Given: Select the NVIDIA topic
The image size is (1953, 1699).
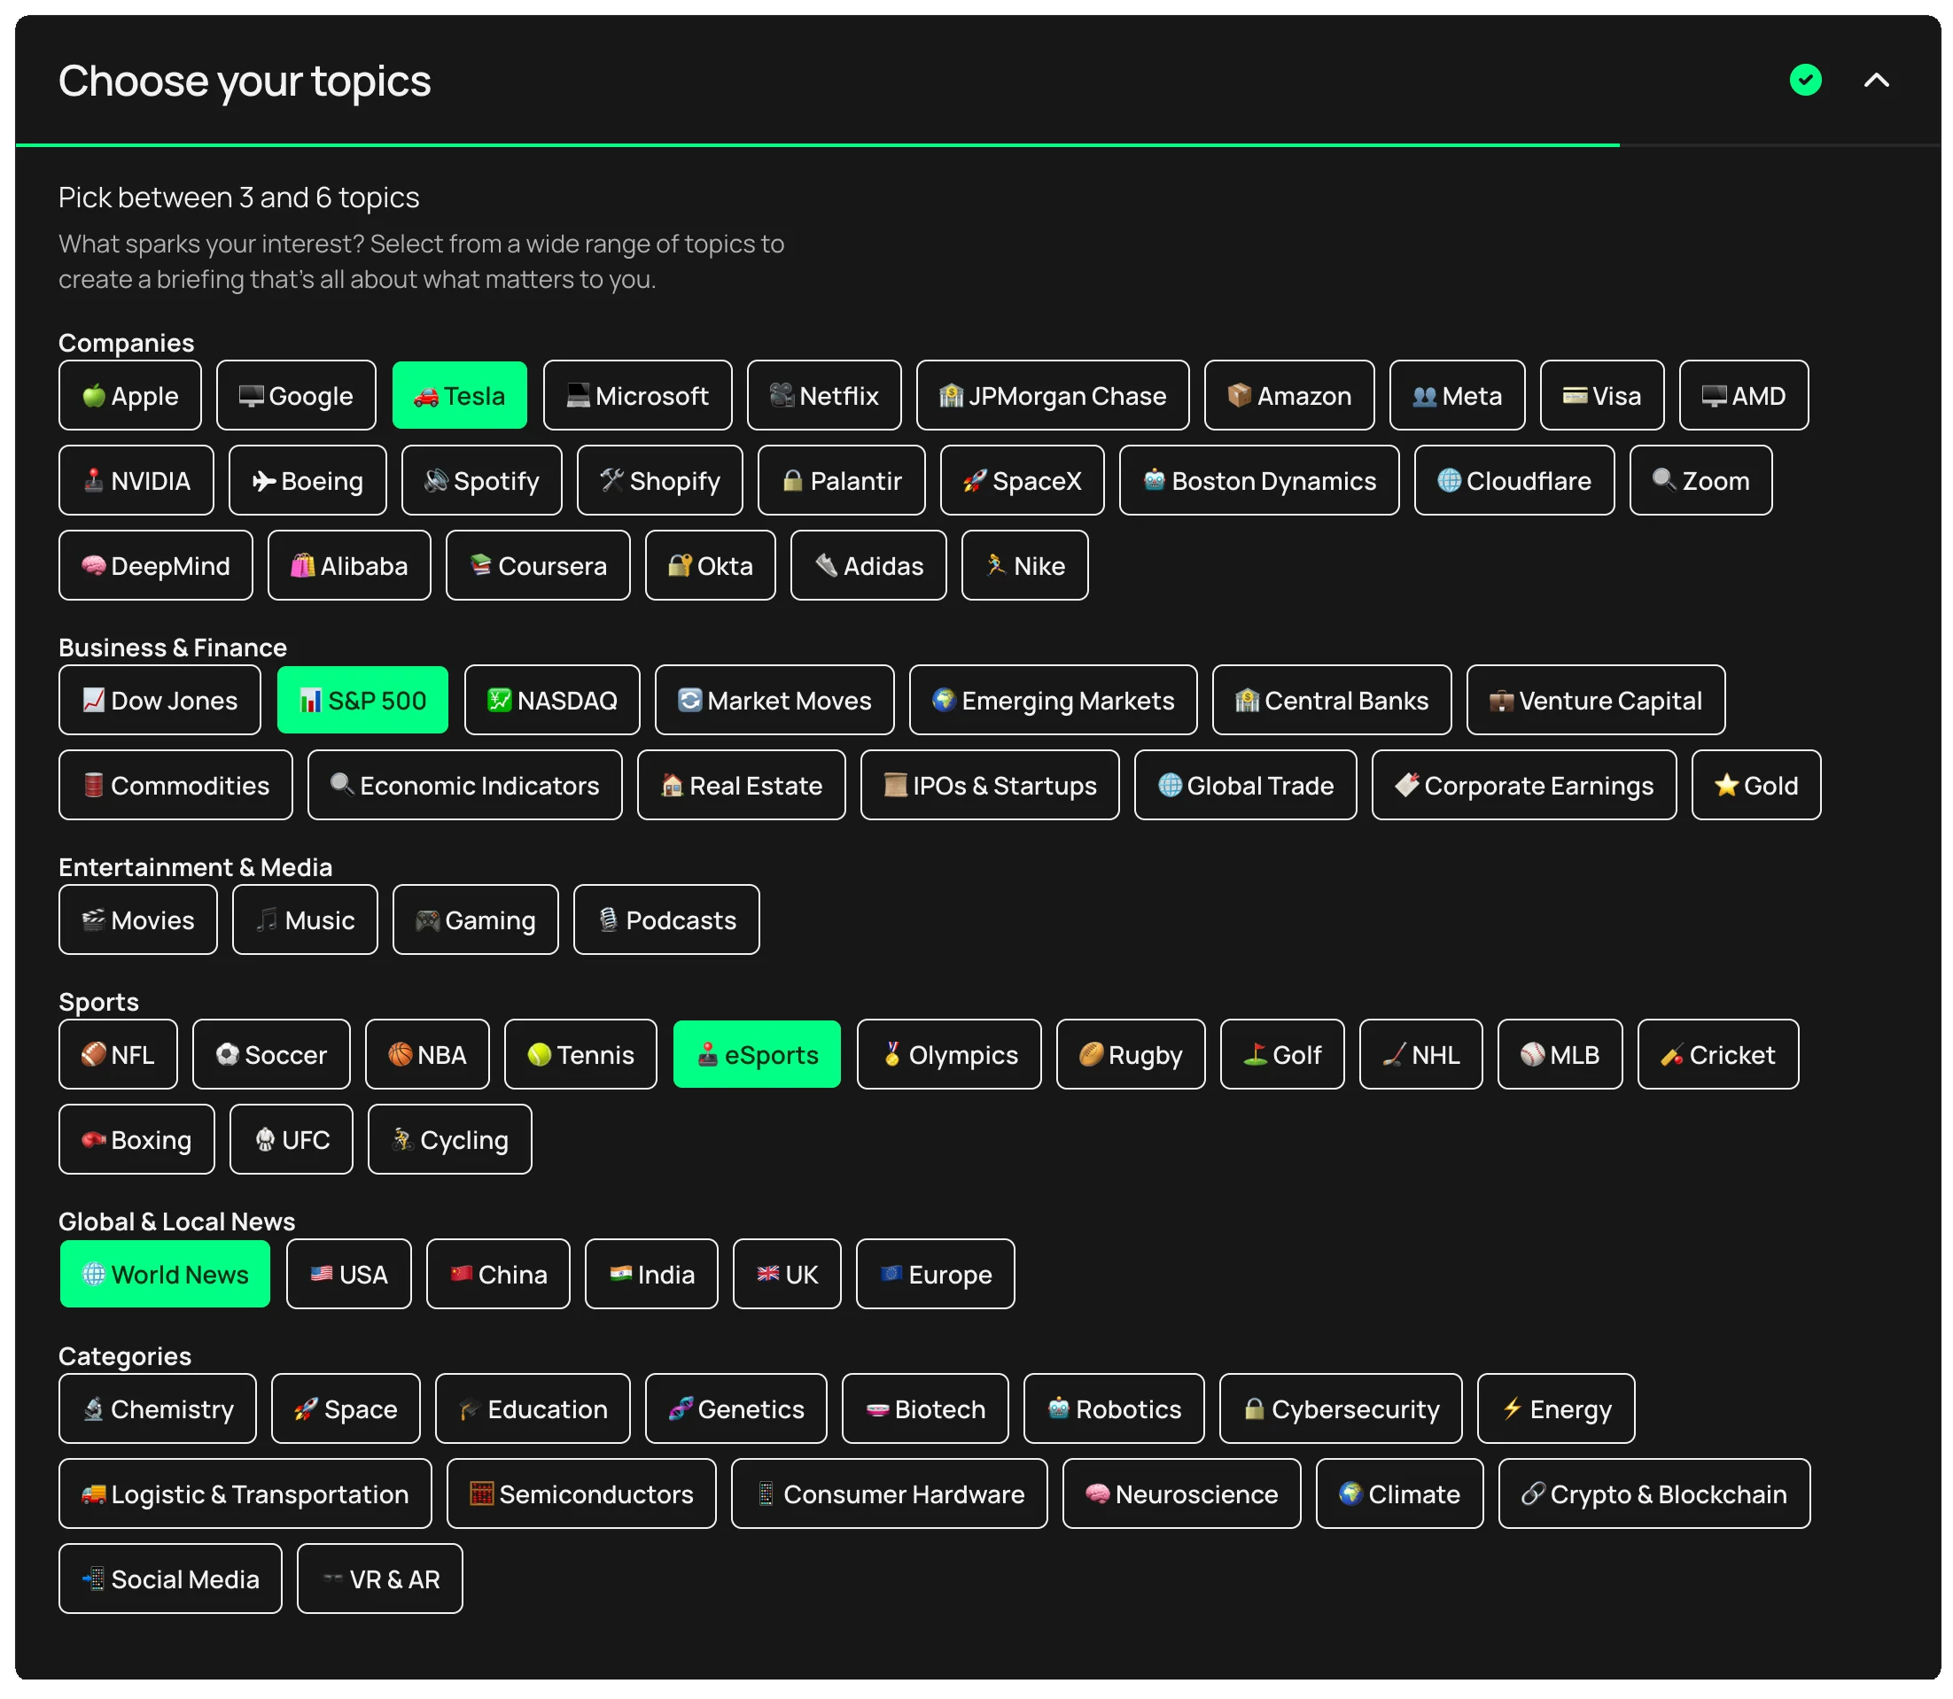Looking at the screenshot, I should click(x=136, y=481).
